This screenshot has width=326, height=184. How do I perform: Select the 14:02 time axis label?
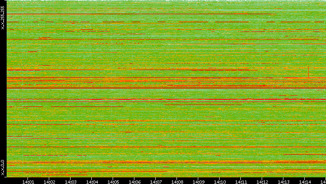[49, 182]
